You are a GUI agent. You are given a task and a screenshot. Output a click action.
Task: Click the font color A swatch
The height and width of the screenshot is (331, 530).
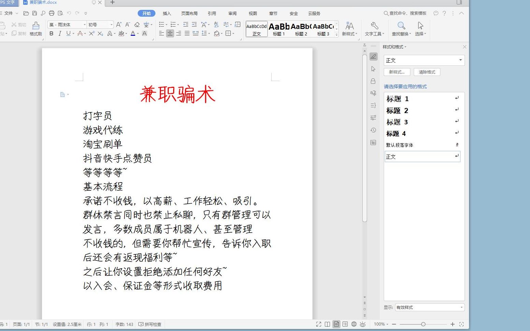[133, 33]
